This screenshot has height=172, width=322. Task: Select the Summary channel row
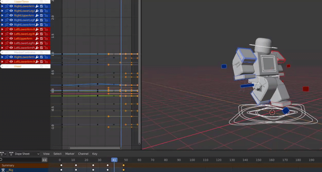[x=24, y=165]
